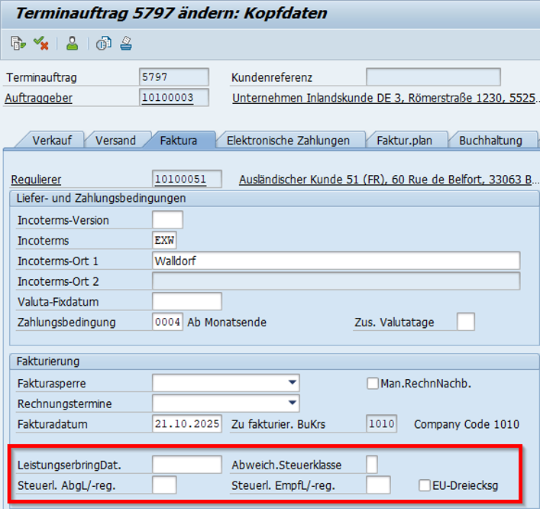Click the clock and documents toolbar icon
Screen dimensions: 540x509
103,44
